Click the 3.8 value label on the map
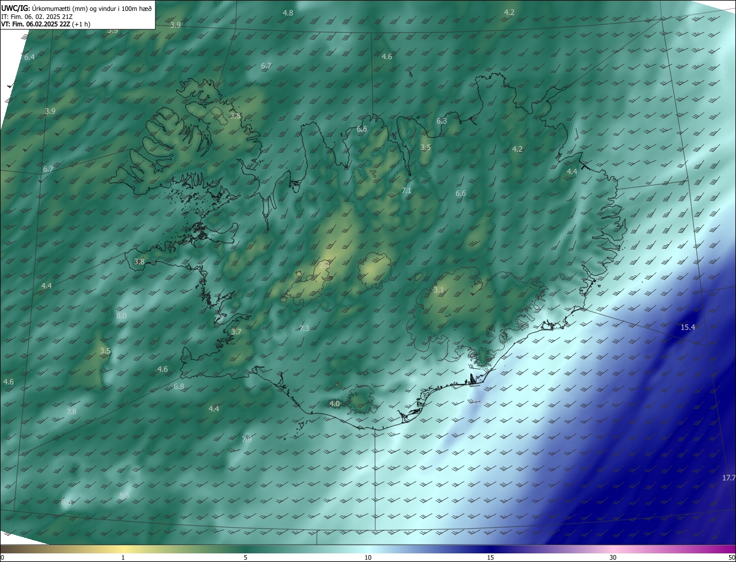736x562 pixels. 139,261
